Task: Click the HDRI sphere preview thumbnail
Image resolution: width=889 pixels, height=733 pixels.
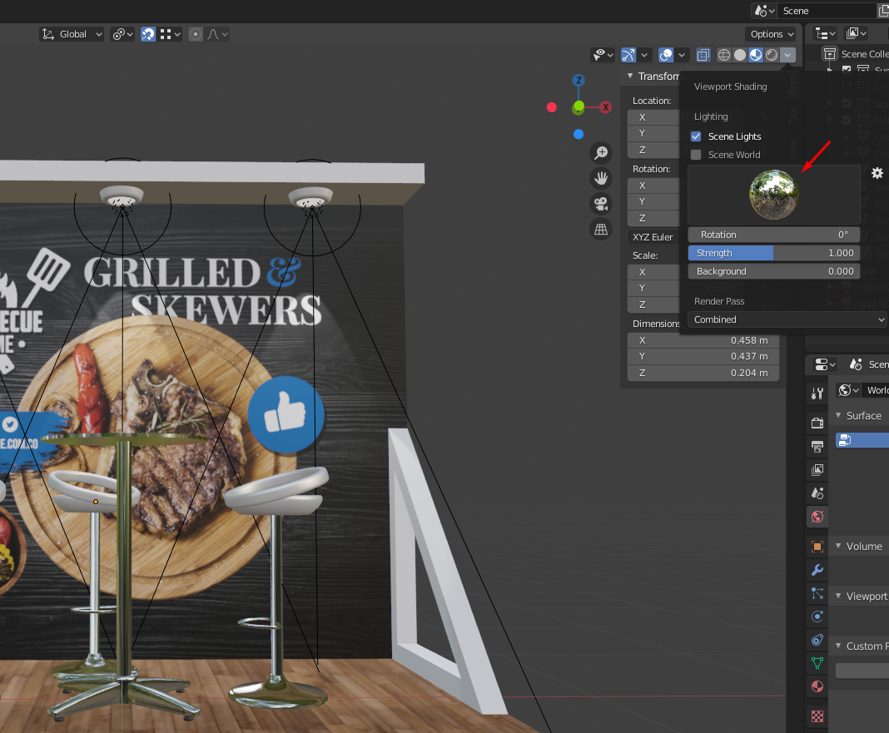Action: tap(774, 195)
